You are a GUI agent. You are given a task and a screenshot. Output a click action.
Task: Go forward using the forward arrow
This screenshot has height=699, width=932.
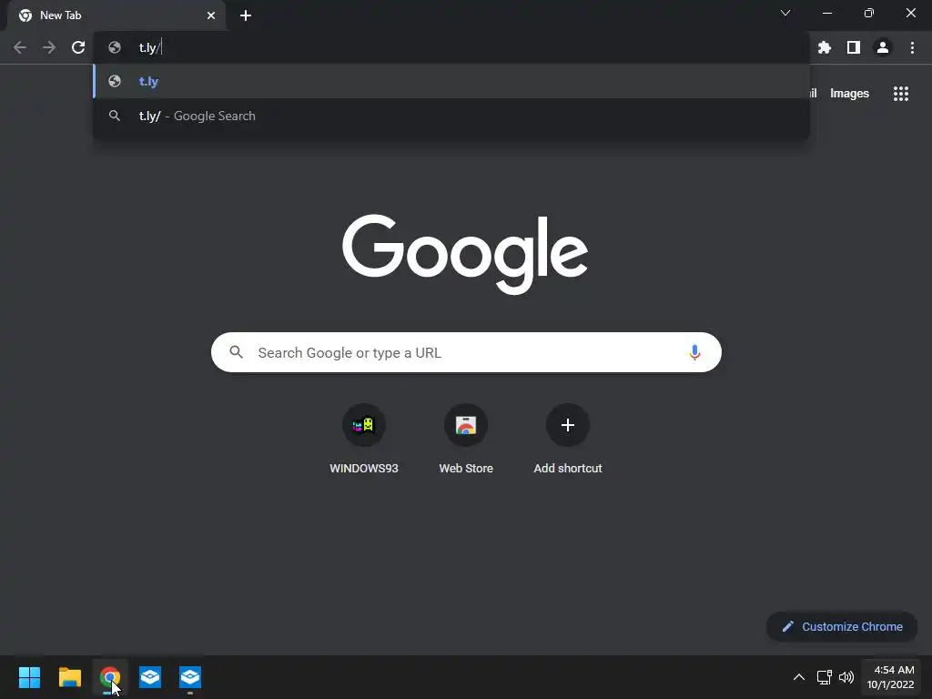click(49, 47)
